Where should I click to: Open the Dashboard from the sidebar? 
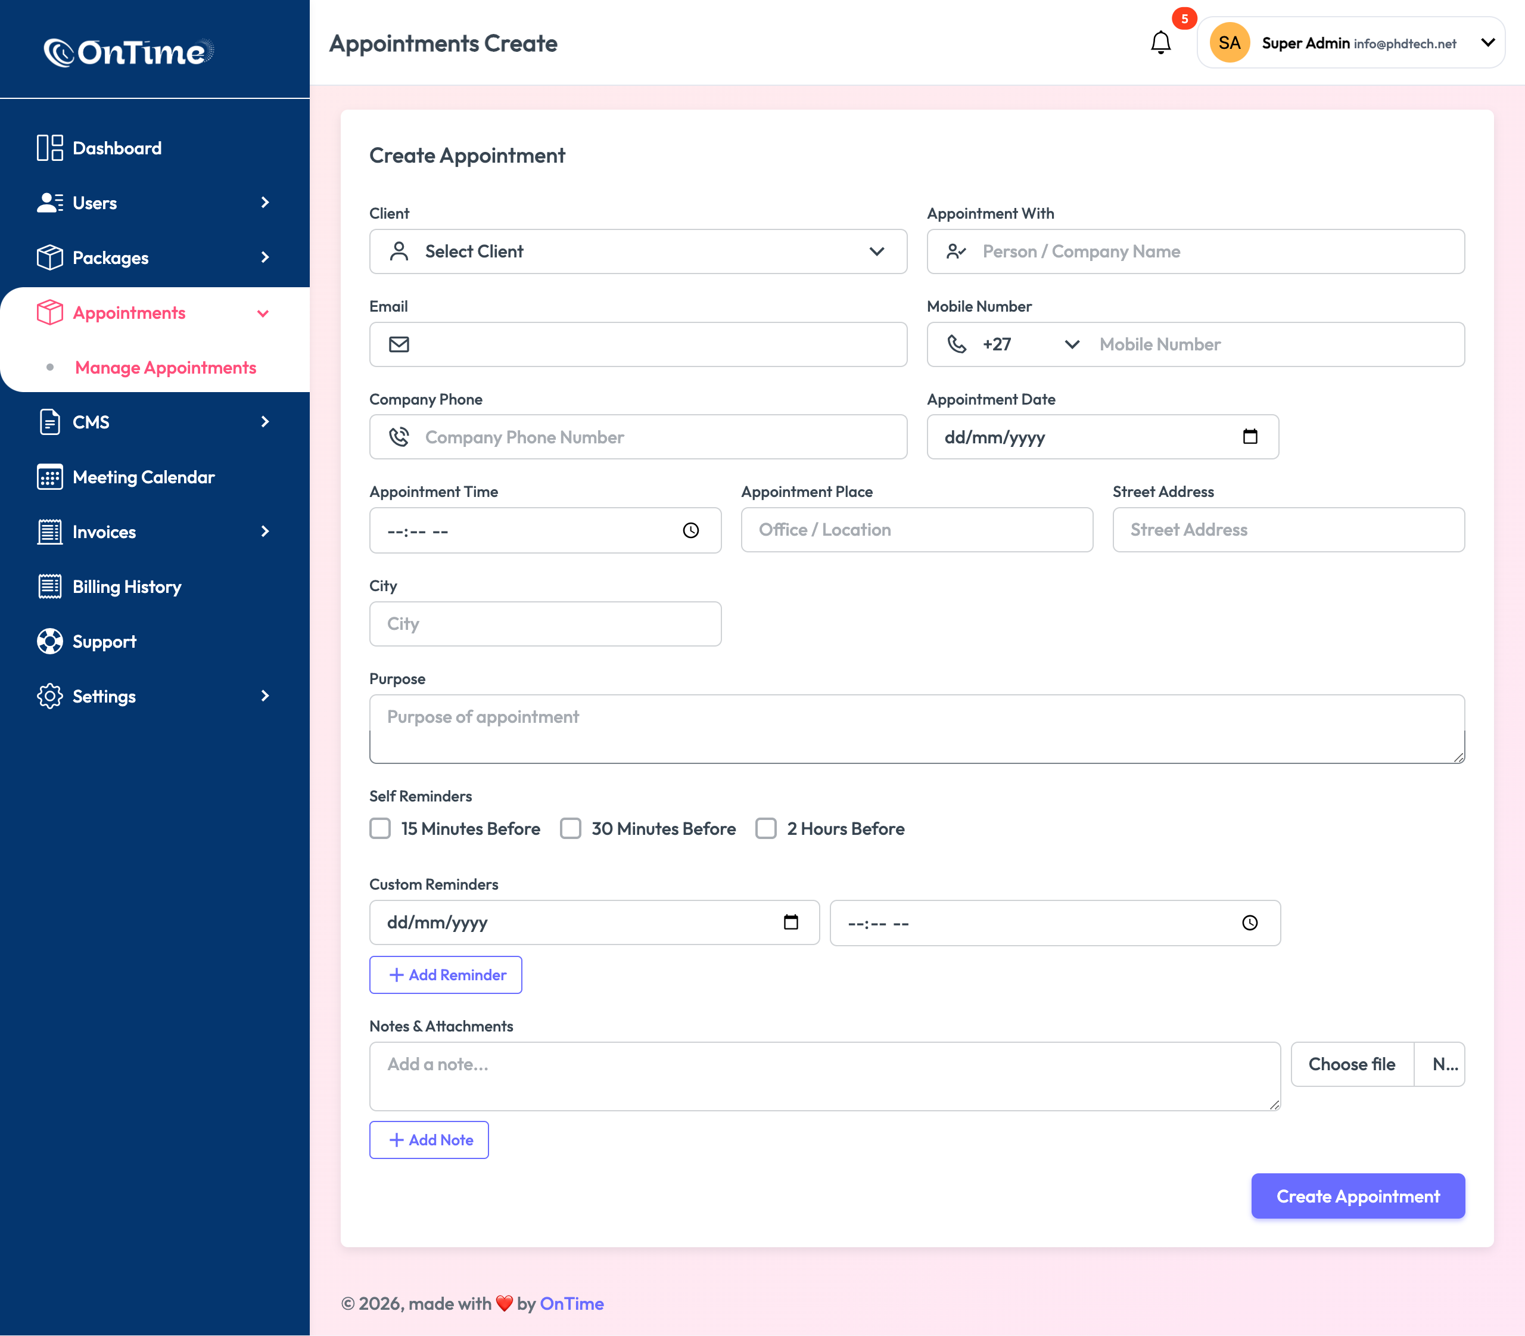pos(49,147)
